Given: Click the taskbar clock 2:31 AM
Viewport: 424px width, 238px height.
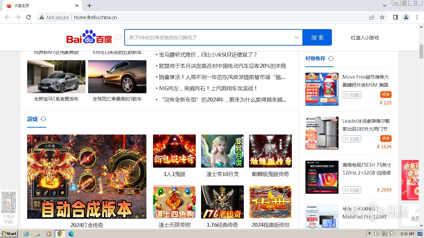Looking at the screenshot, I should [x=407, y=234].
